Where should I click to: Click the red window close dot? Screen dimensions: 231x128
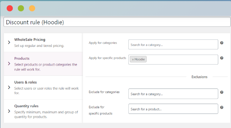pos(10,8)
